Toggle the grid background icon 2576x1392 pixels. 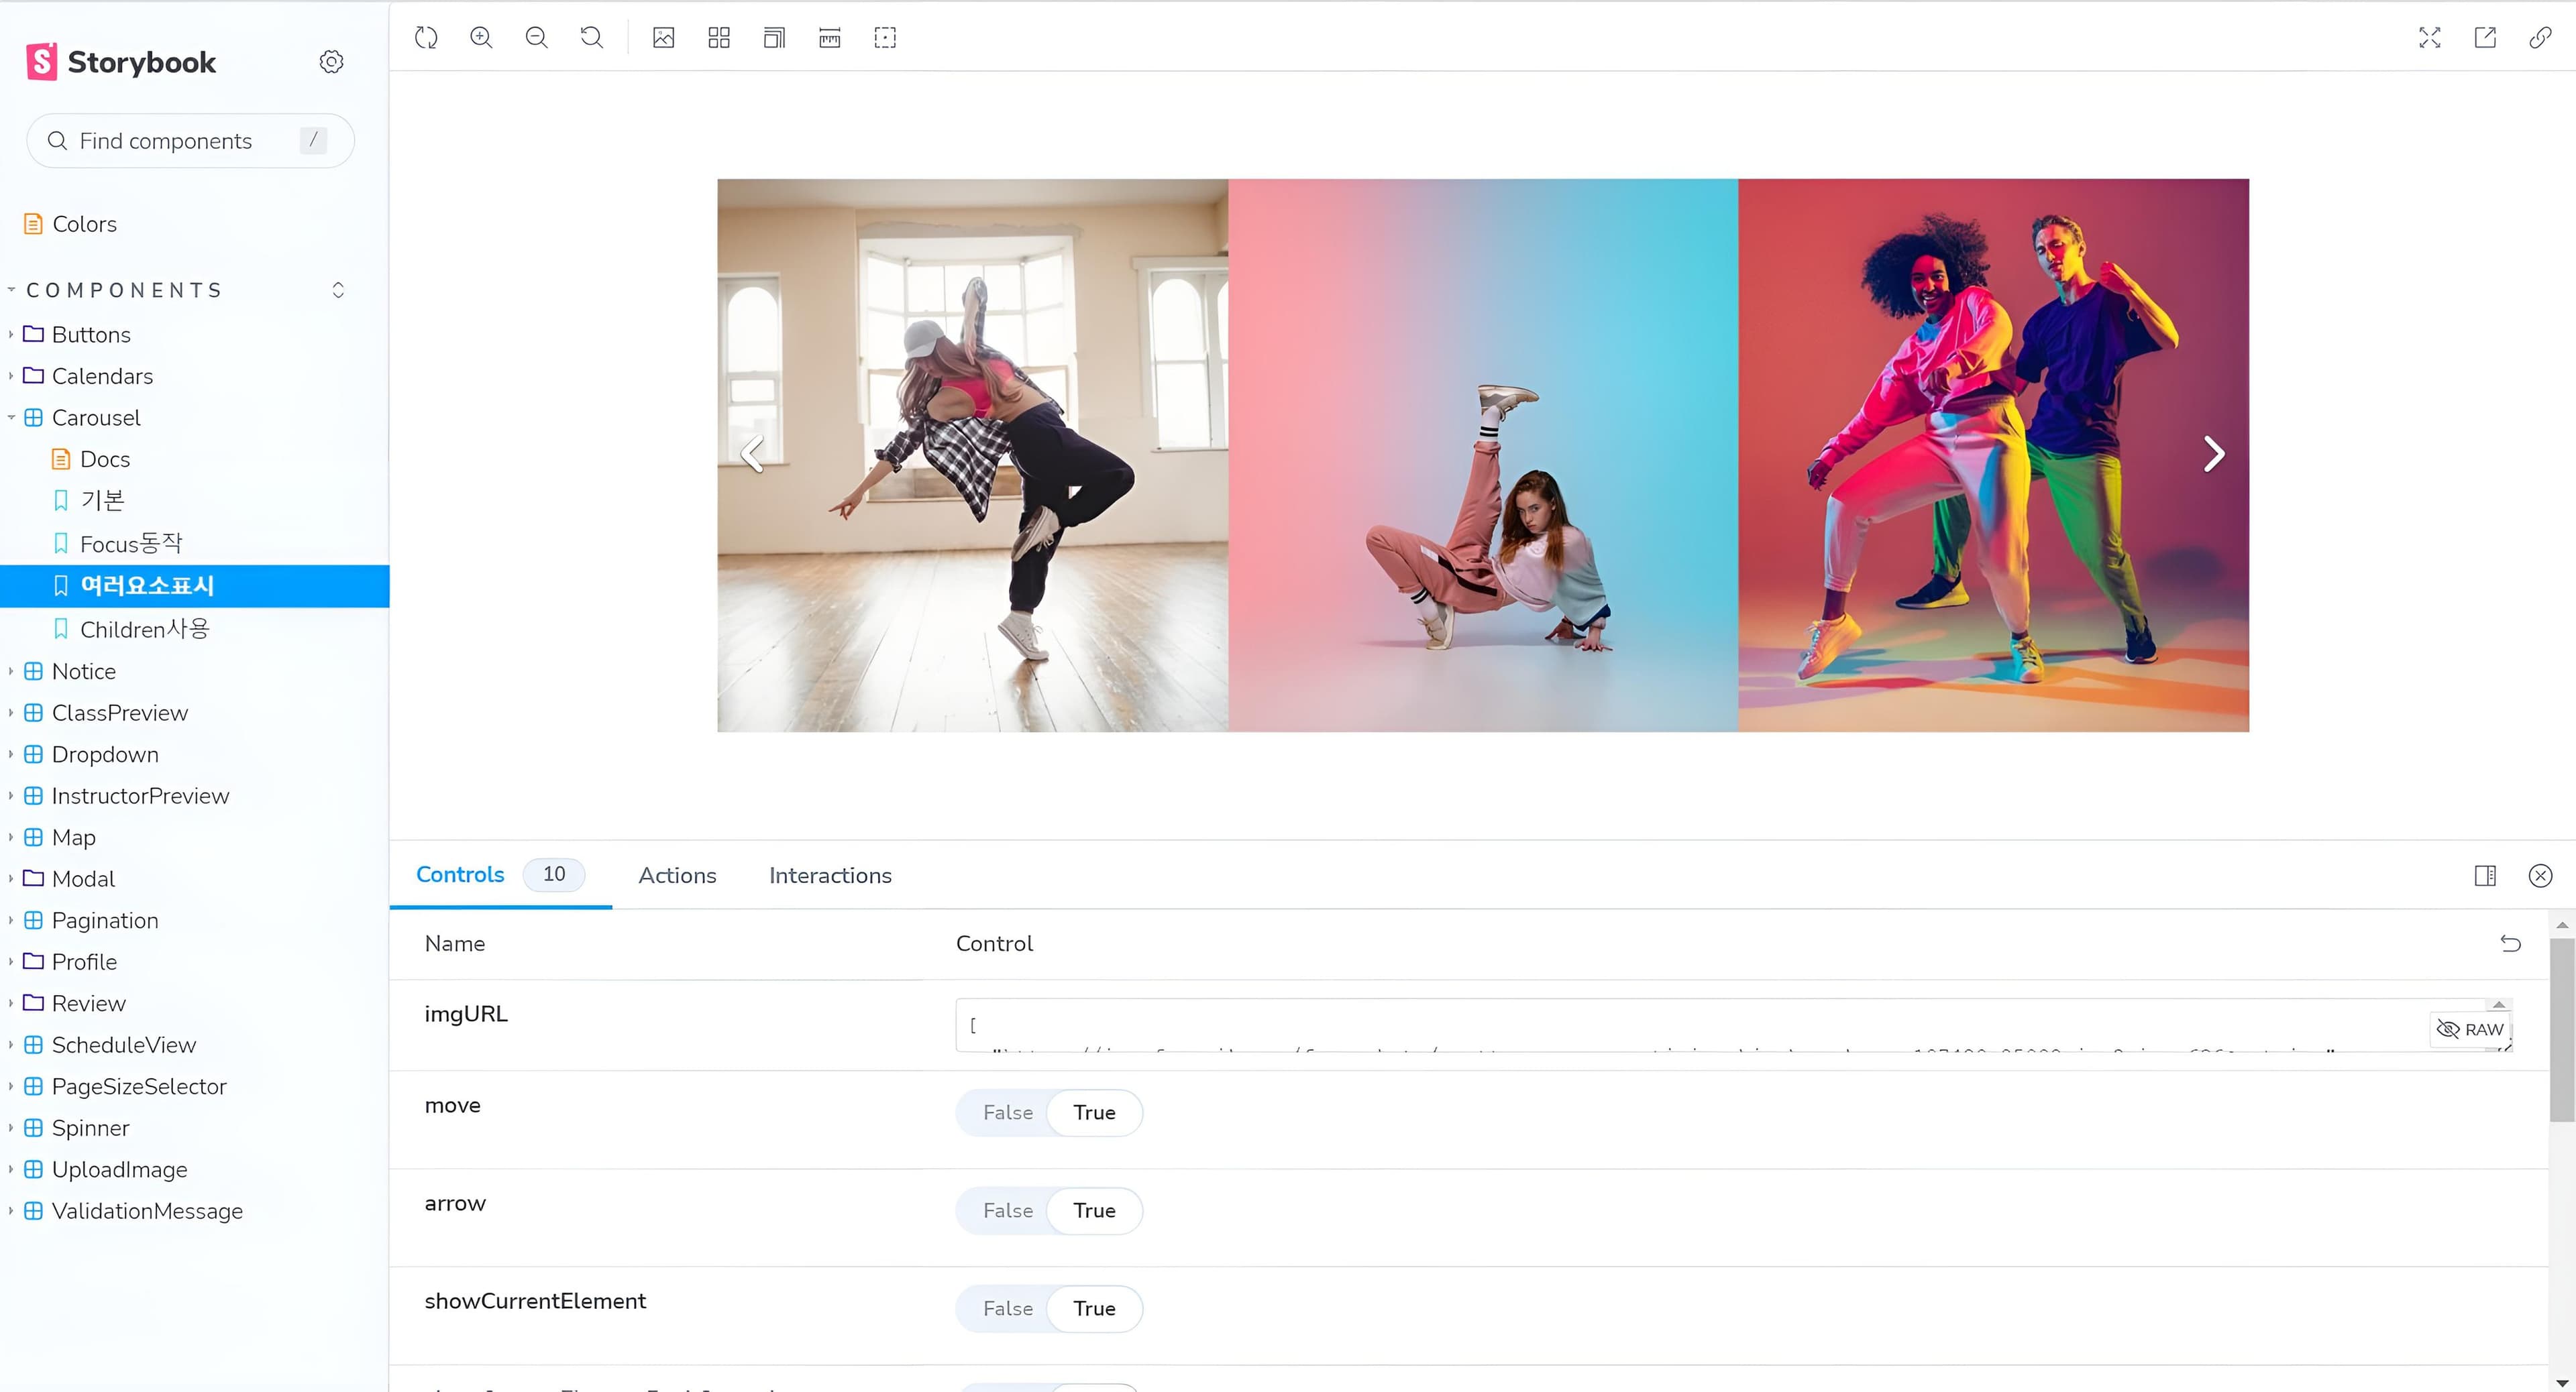(719, 38)
